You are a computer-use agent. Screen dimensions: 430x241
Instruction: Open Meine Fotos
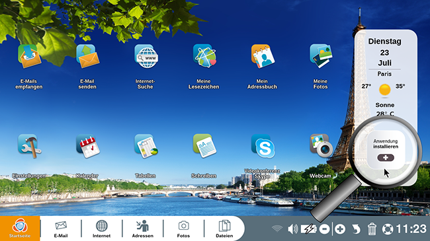(321, 56)
